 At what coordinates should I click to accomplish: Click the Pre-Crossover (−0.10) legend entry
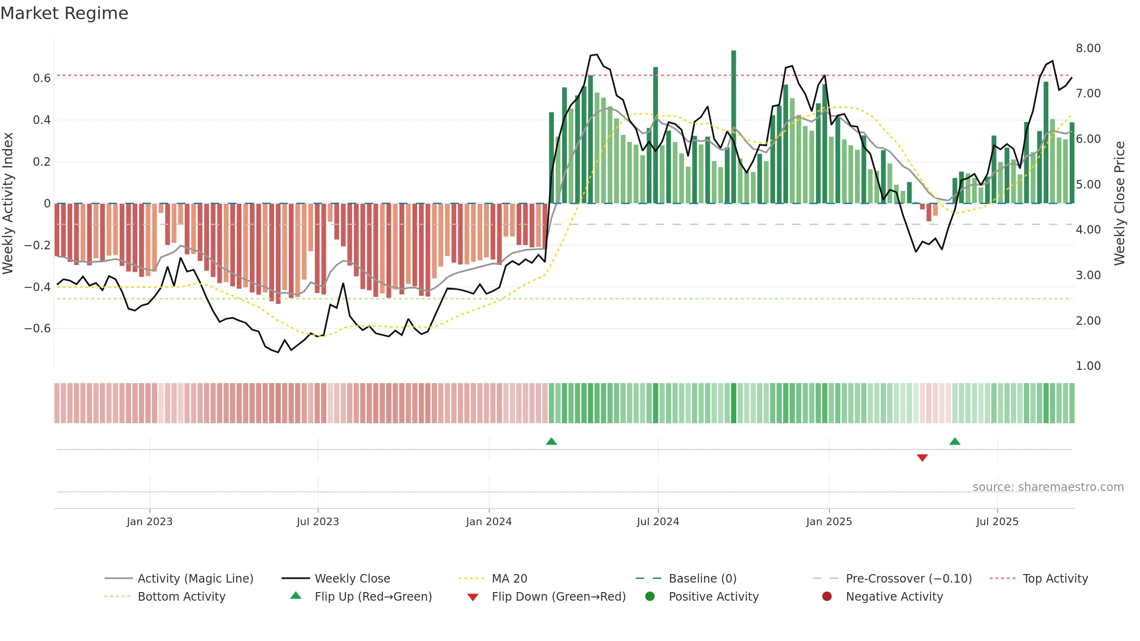coord(892,578)
